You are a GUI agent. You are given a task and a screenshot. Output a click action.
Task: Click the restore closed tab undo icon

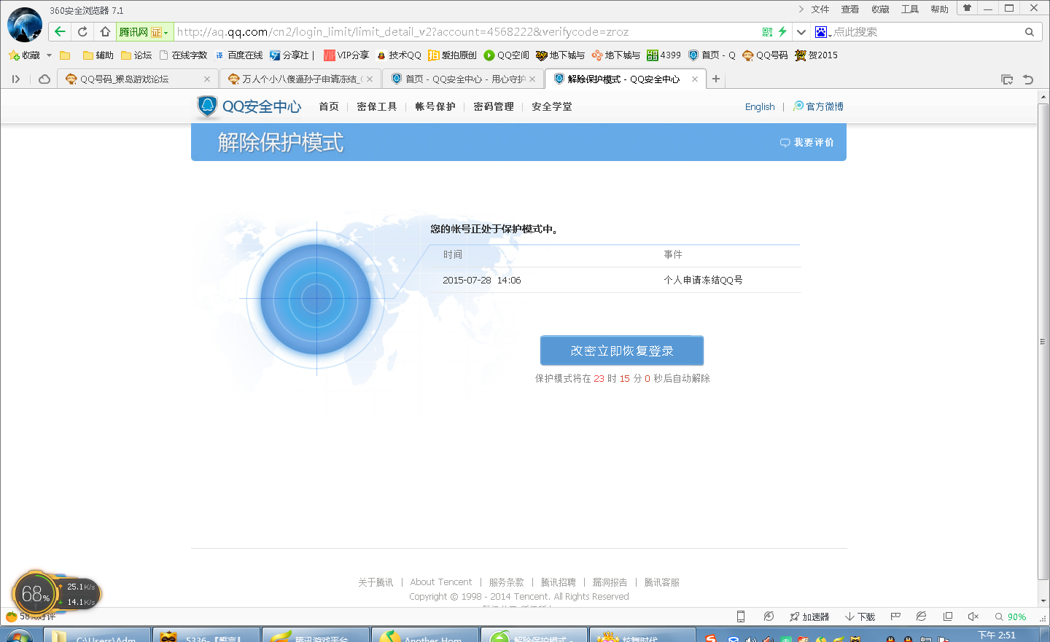coord(1028,79)
